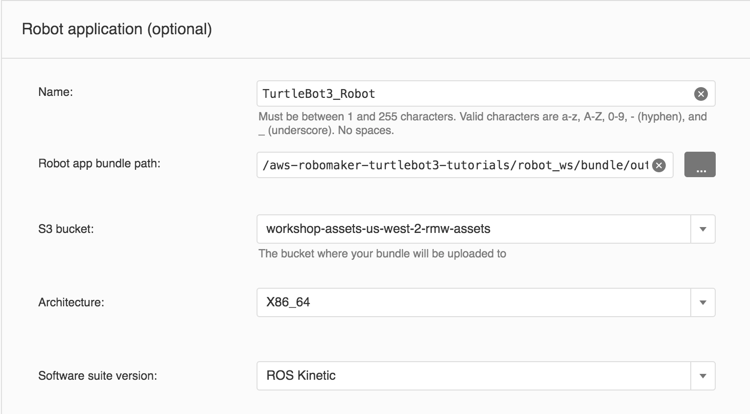Click the 'S3 bucket:' label
750x414 pixels.
click(66, 229)
